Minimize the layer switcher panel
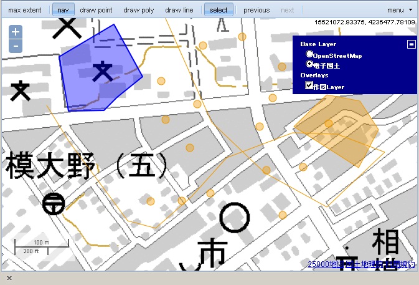 (x=411, y=44)
